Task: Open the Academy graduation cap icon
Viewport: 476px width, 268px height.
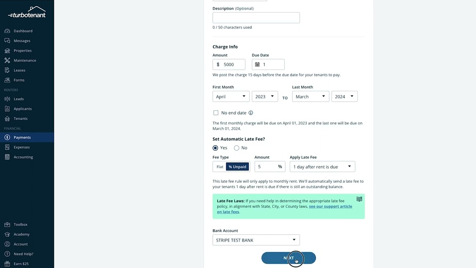Action: click(7, 234)
